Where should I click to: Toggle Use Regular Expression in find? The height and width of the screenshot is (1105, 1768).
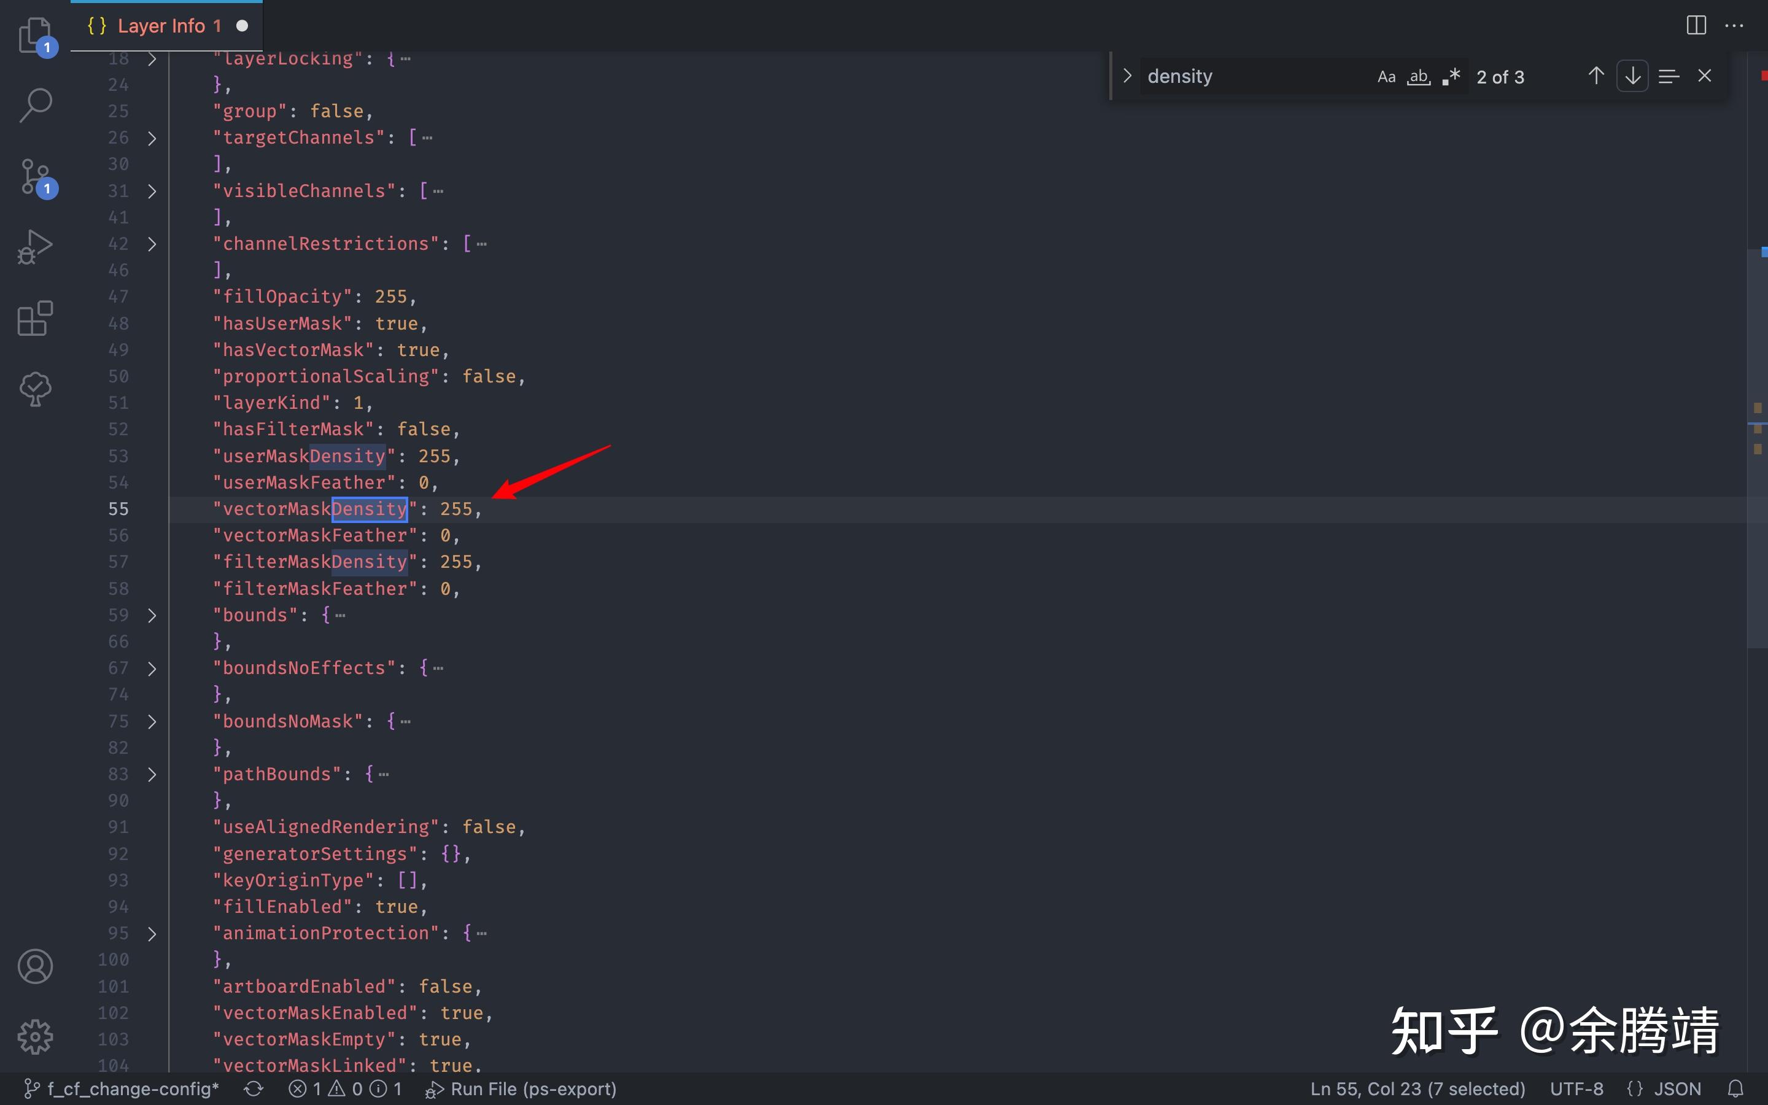point(1451,77)
